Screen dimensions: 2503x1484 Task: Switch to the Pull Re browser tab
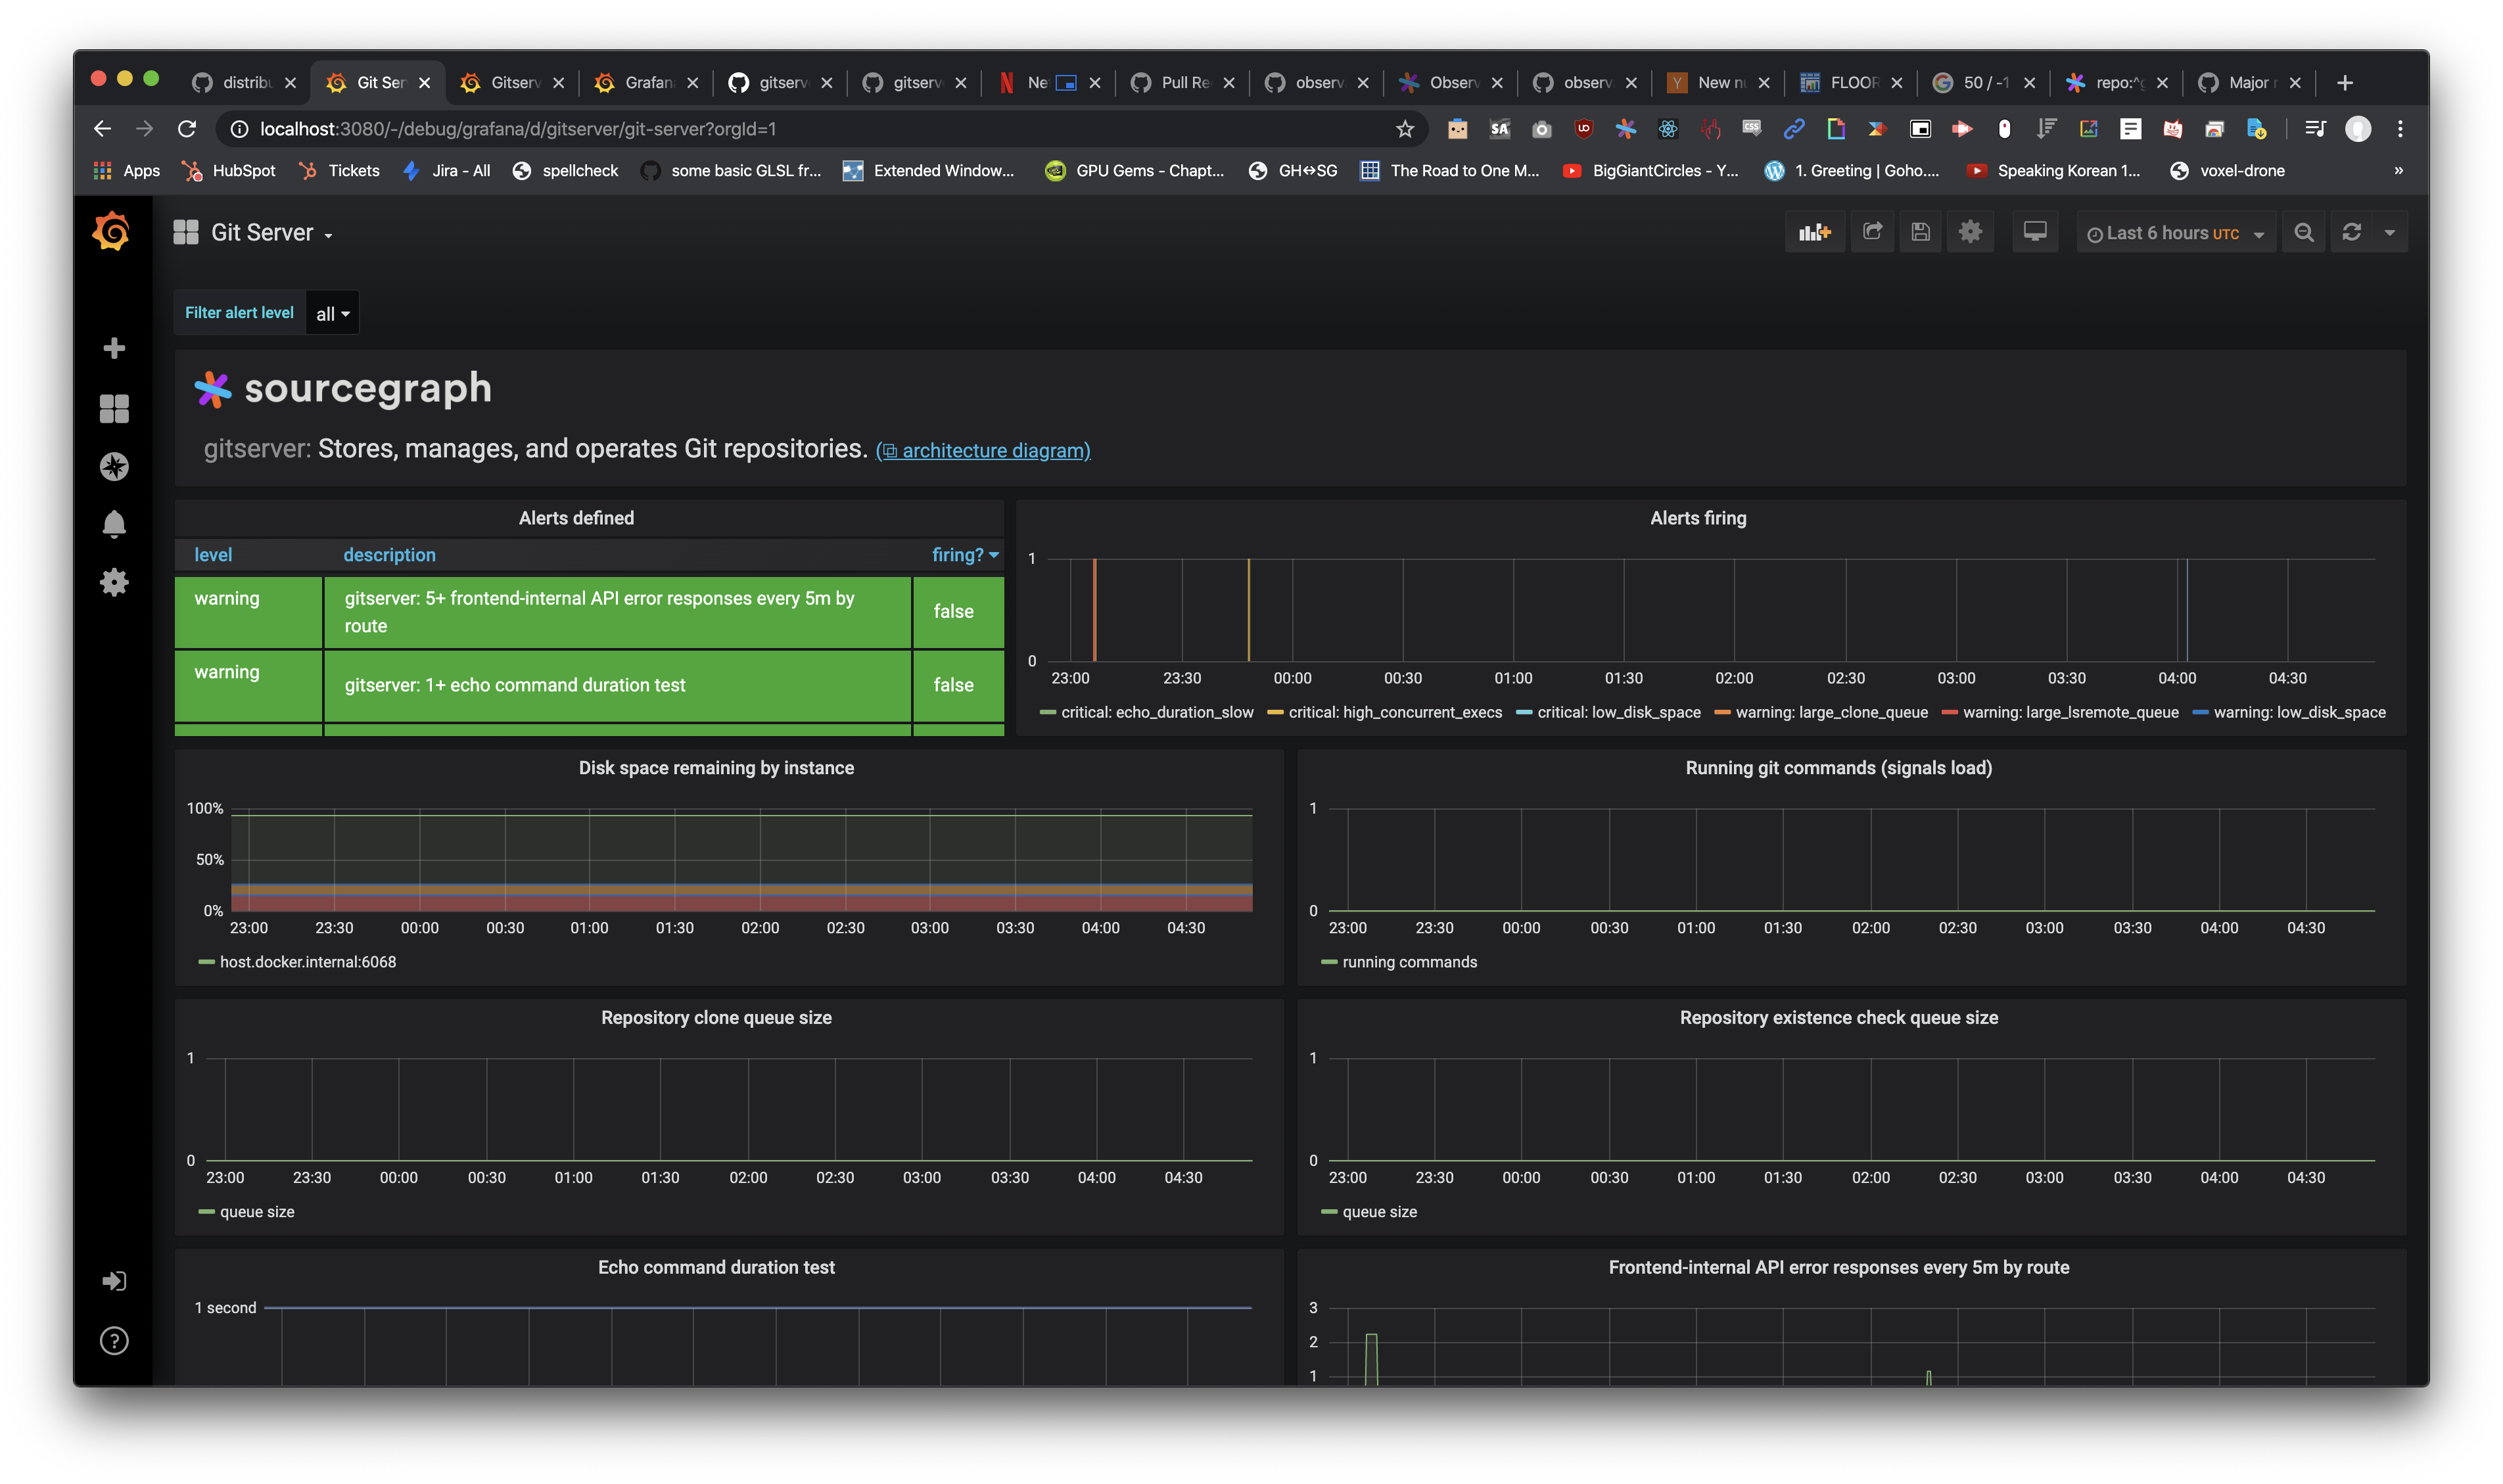[1181, 83]
